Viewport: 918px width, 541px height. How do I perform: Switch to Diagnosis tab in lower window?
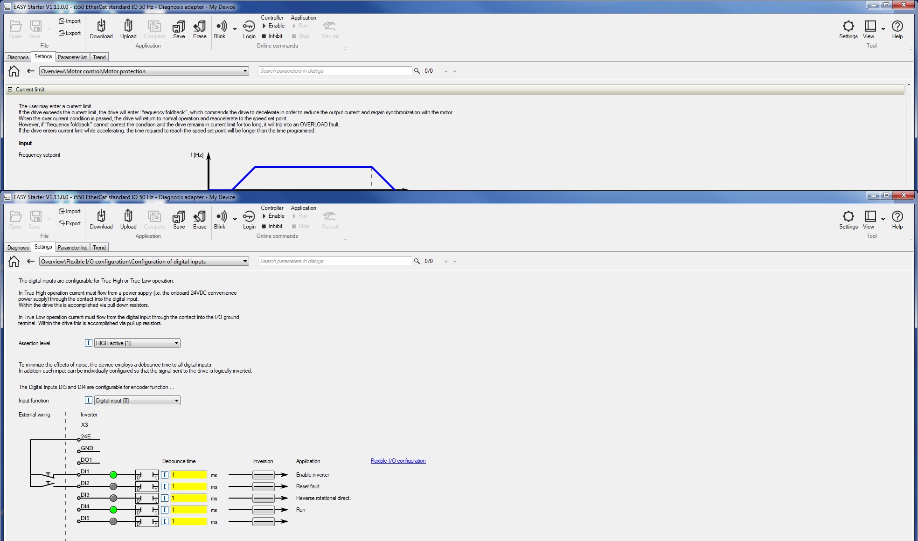(x=18, y=248)
